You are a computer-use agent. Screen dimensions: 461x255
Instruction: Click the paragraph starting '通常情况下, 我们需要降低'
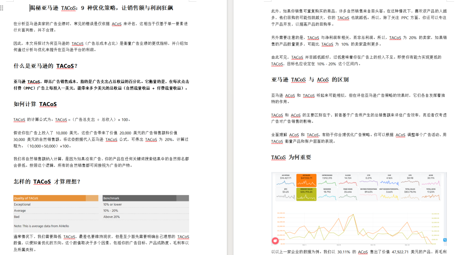click(x=101, y=243)
